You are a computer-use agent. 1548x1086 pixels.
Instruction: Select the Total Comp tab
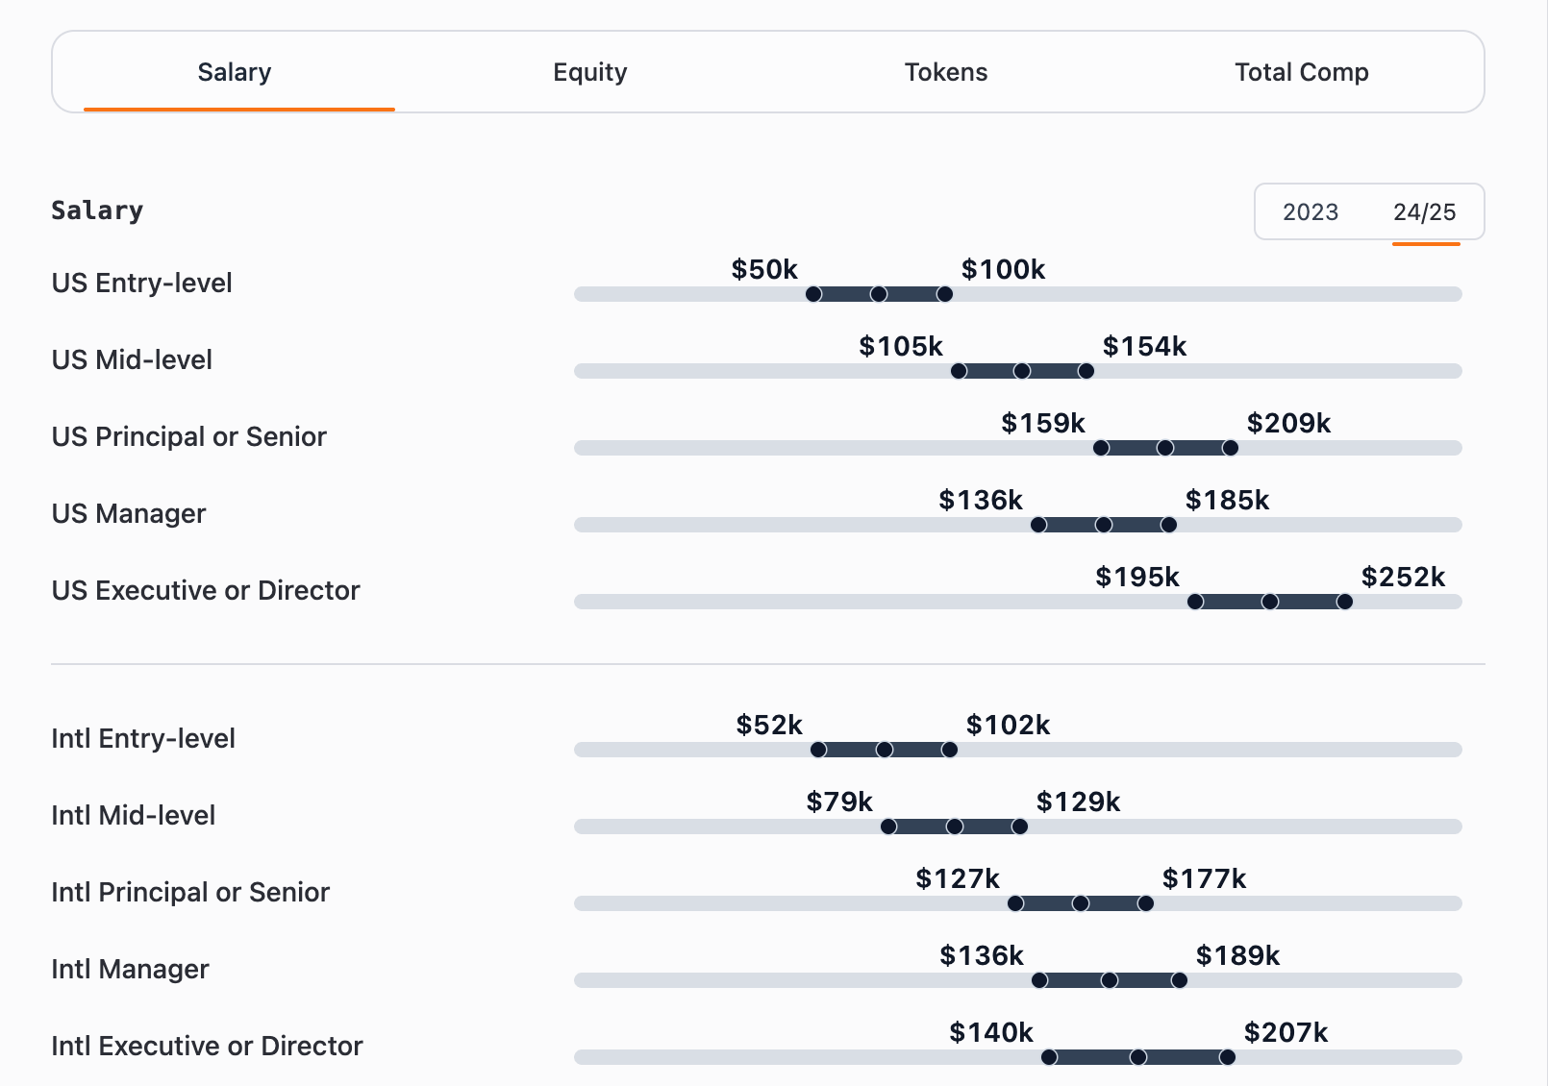pyautogui.click(x=1301, y=72)
